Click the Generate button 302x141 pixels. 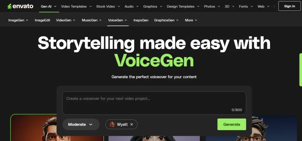click(232, 124)
